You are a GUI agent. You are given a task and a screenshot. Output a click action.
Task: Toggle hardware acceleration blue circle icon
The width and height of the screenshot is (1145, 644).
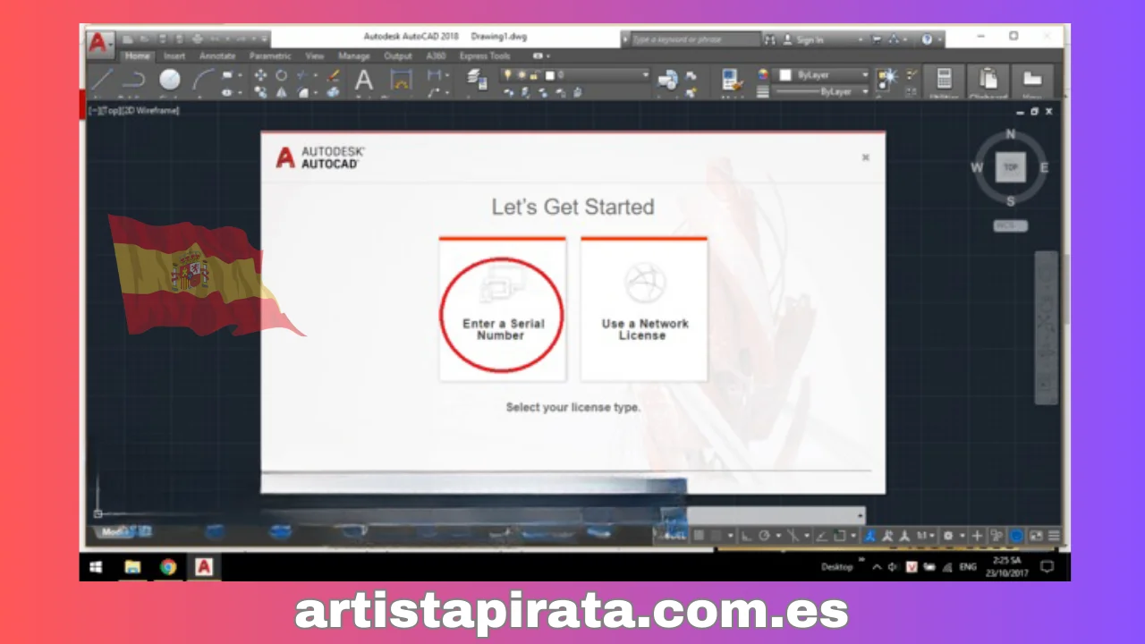1017,536
